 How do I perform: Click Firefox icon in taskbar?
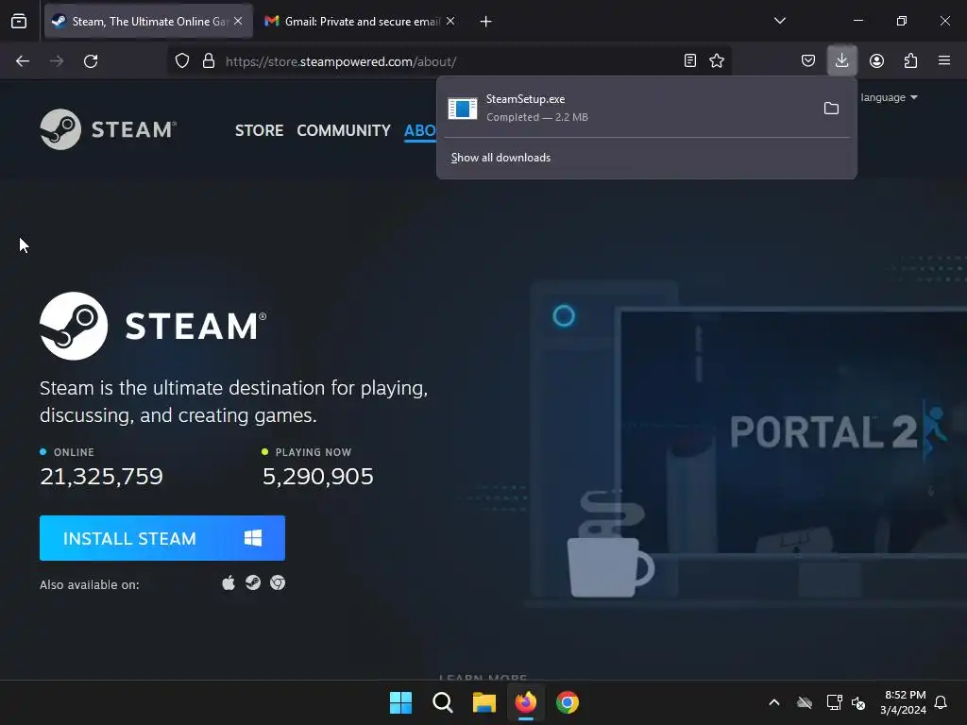525,702
